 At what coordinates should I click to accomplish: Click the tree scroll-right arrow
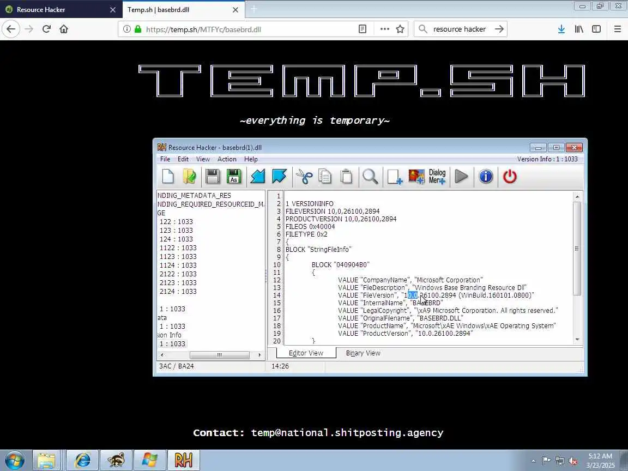tap(259, 355)
